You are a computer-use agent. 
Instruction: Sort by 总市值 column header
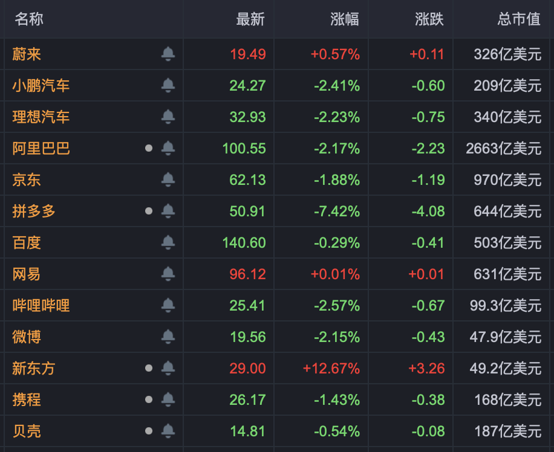[519, 19]
